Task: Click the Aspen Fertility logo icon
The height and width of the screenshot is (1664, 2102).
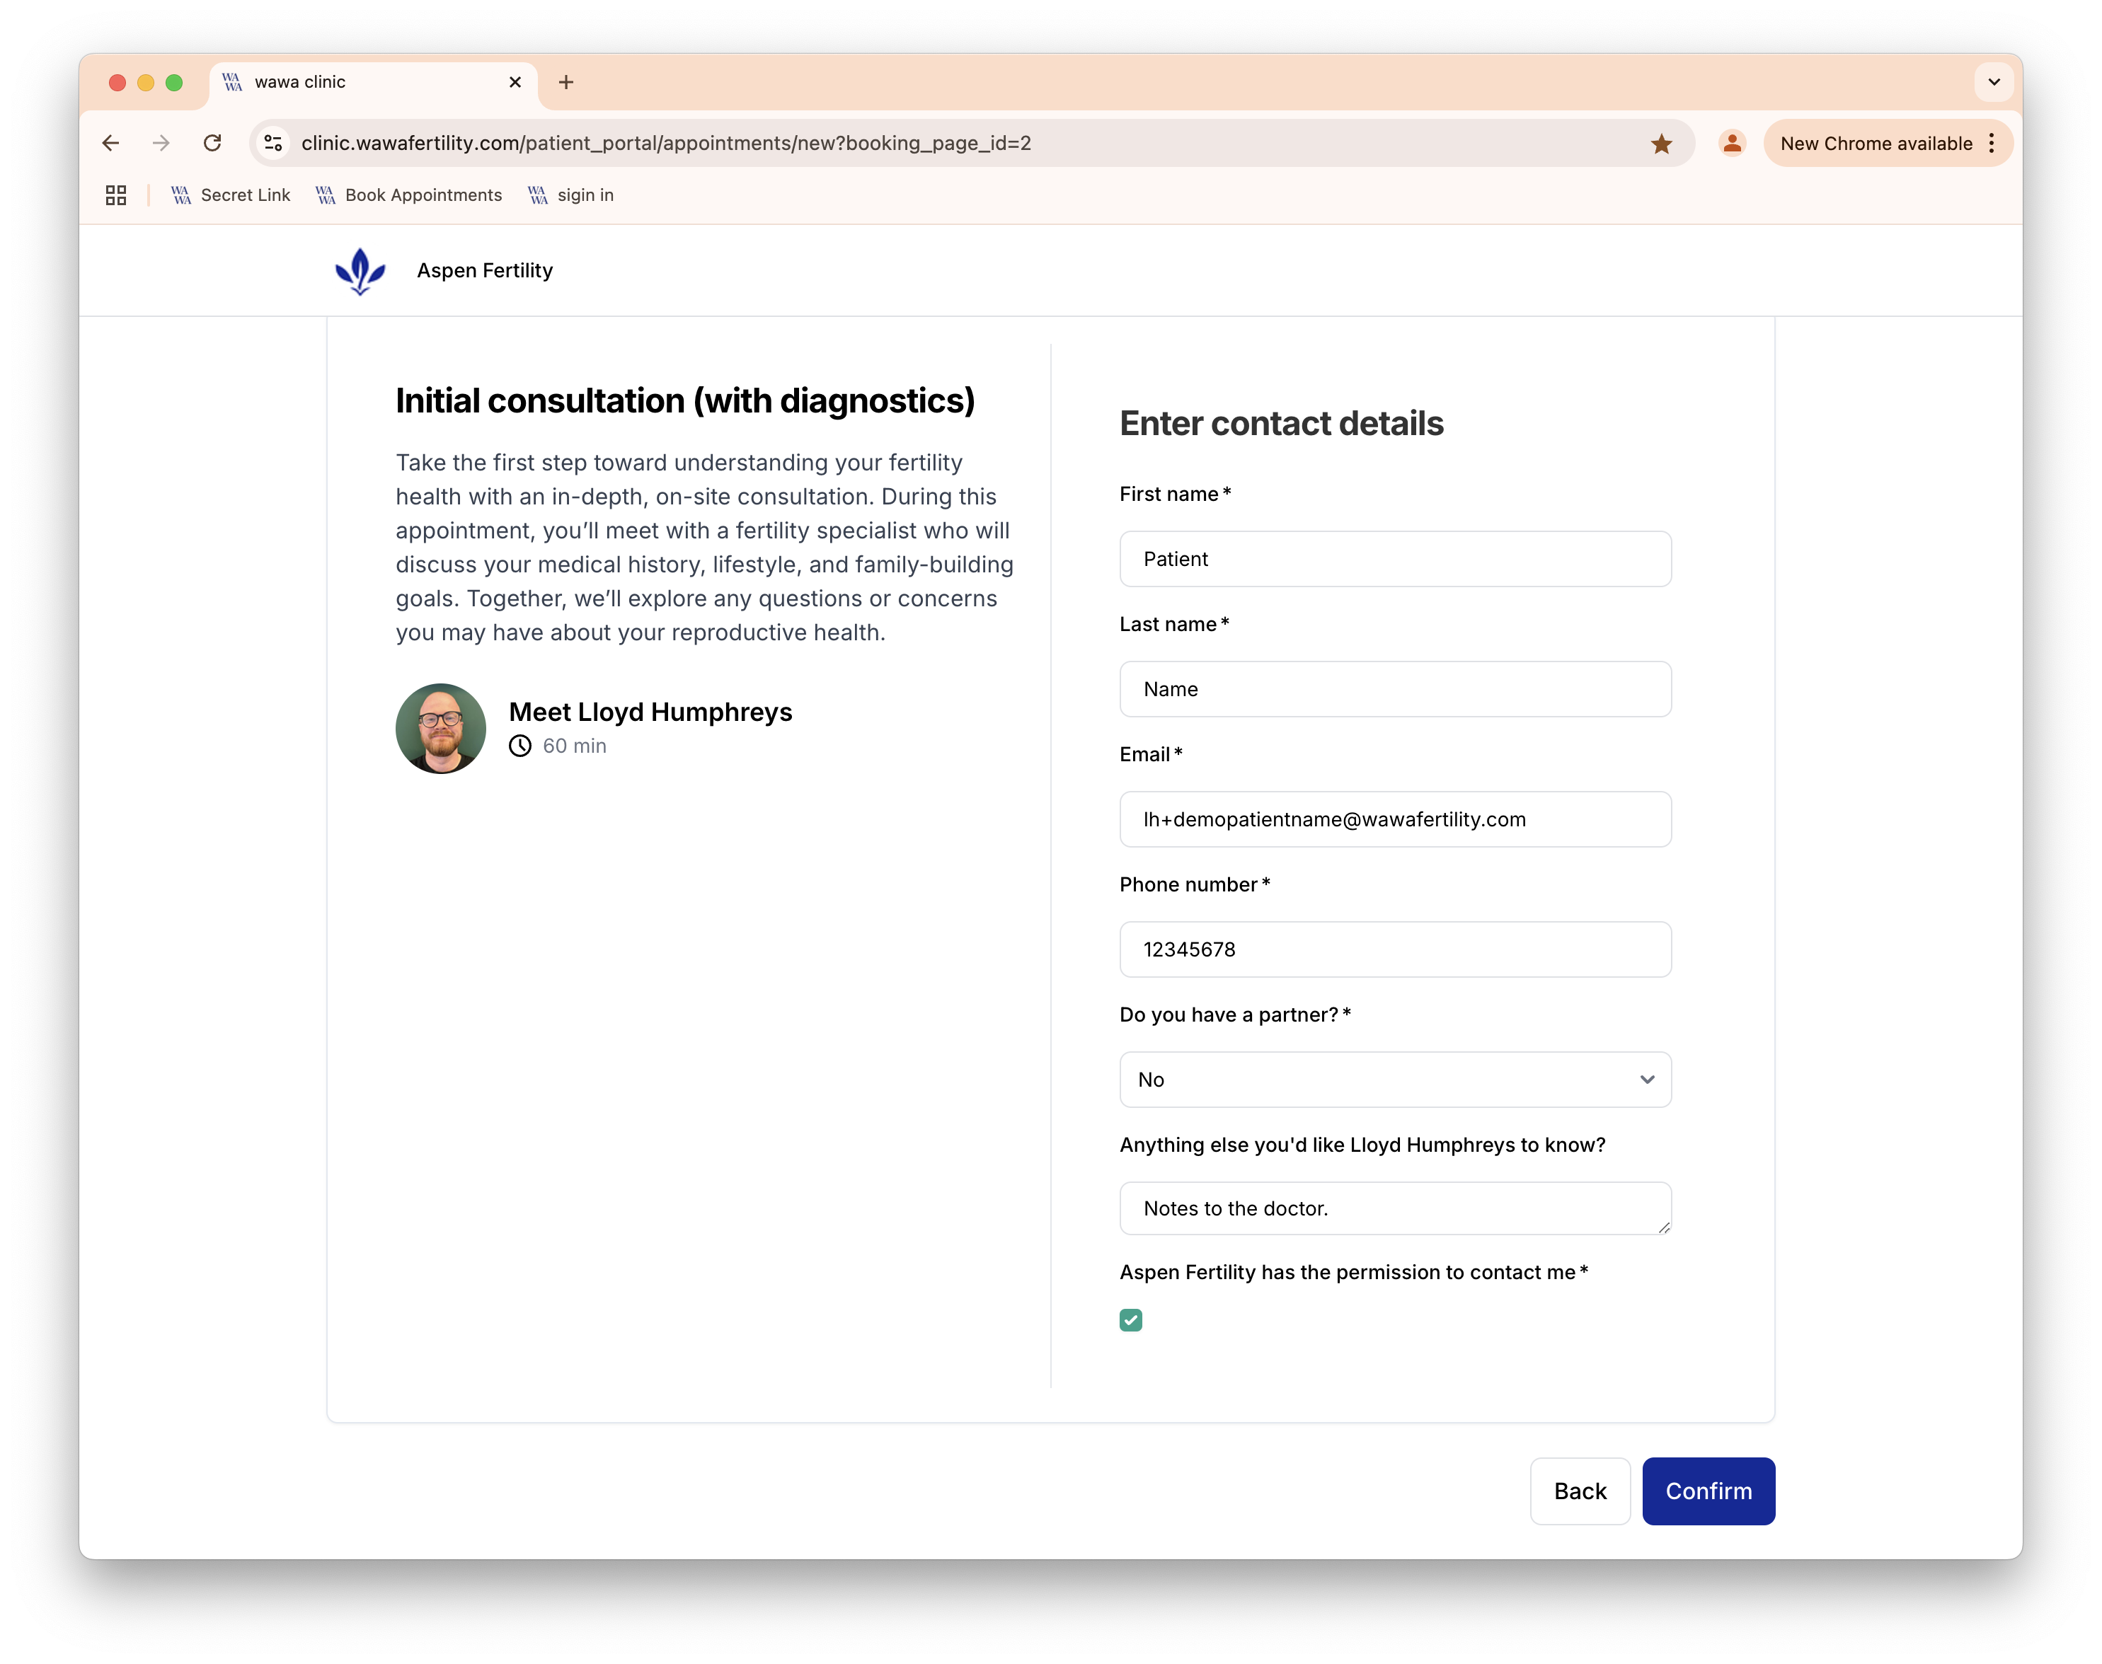Action: tap(357, 270)
